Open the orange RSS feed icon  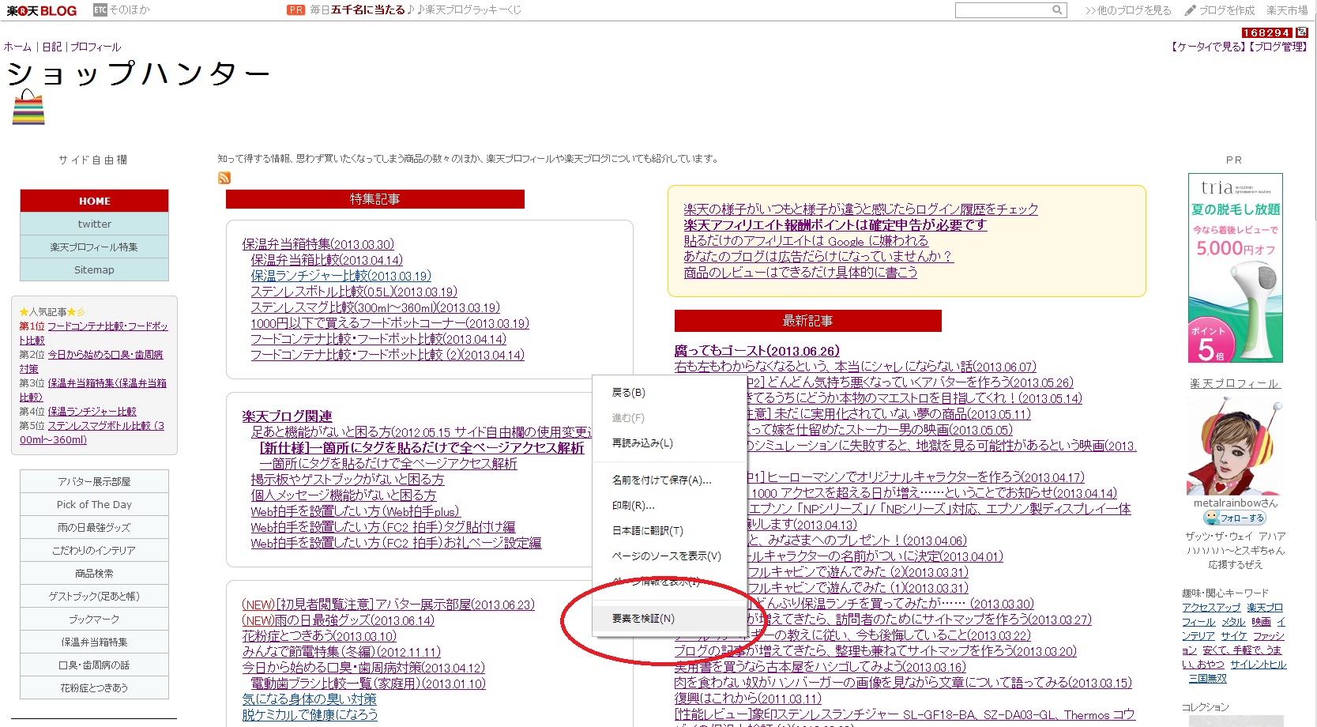click(224, 178)
